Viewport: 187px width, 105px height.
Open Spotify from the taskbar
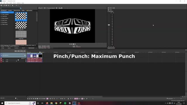[x=65, y=103]
